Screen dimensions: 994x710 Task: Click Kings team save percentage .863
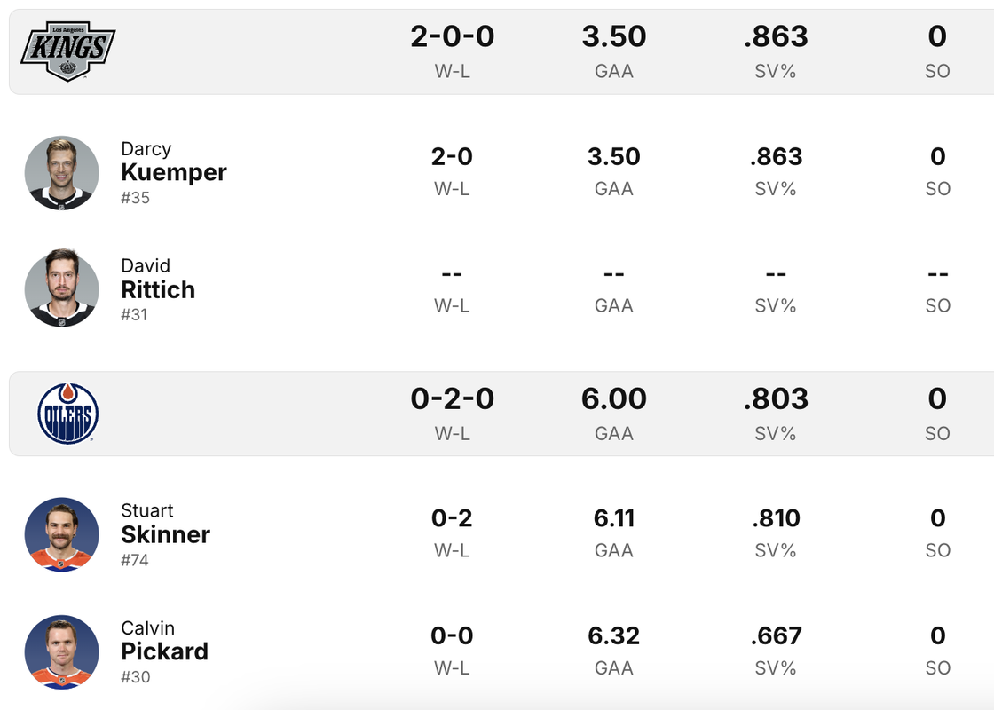pos(776,36)
